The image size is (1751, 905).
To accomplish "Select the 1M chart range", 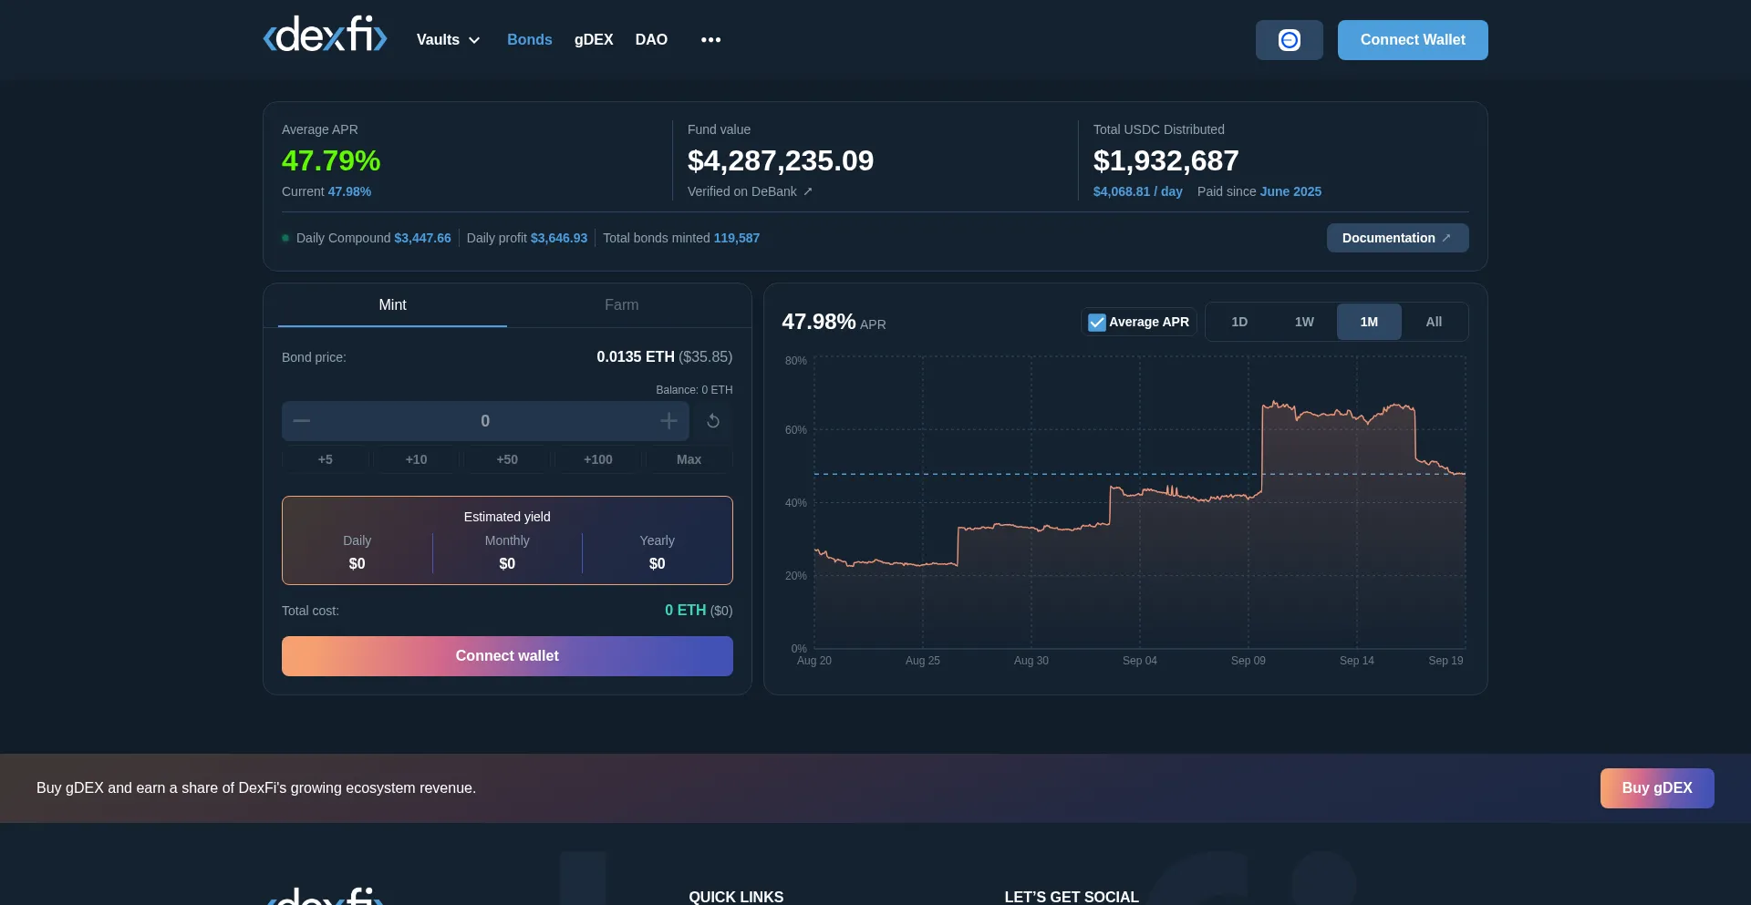I will point(1369,322).
